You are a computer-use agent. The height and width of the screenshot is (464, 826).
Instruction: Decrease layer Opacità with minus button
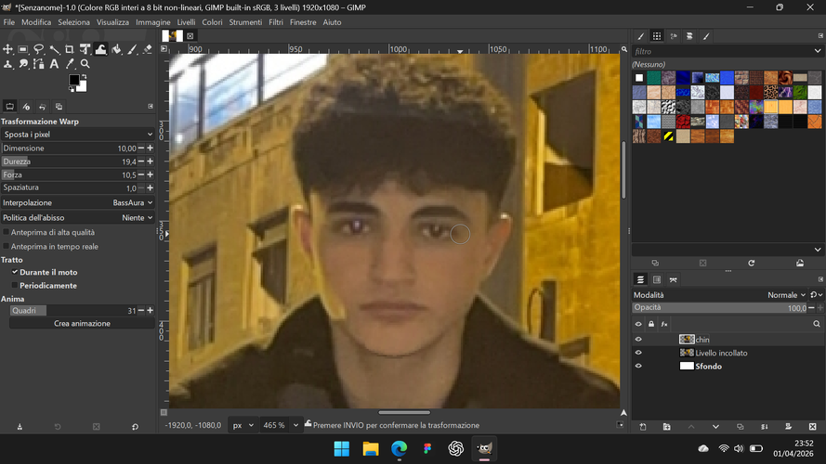811,308
